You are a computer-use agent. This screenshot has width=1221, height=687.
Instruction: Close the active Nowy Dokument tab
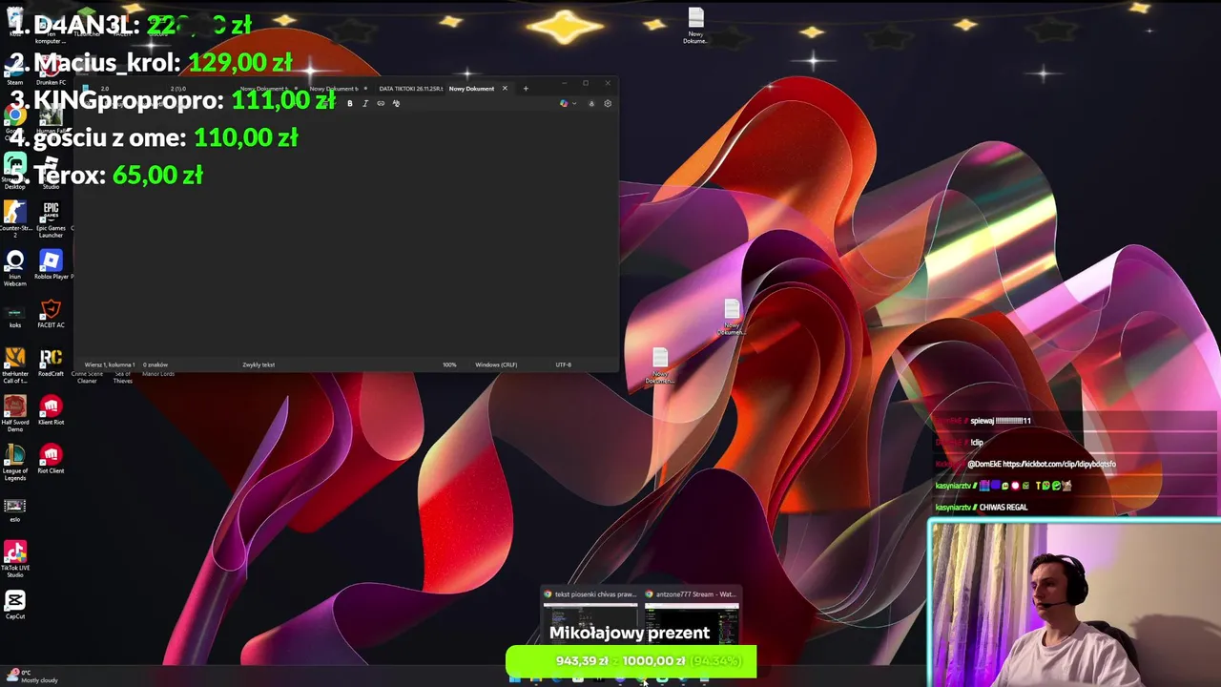click(x=505, y=89)
